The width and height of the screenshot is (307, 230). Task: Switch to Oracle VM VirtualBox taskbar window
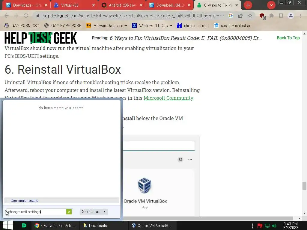click(152, 226)
